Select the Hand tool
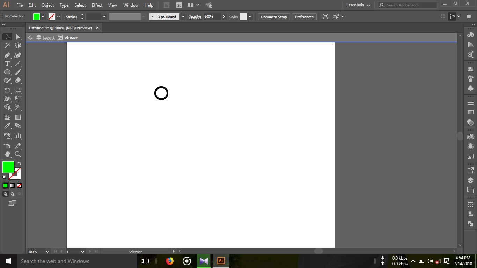Screen dimensions: 477x268 7,154
